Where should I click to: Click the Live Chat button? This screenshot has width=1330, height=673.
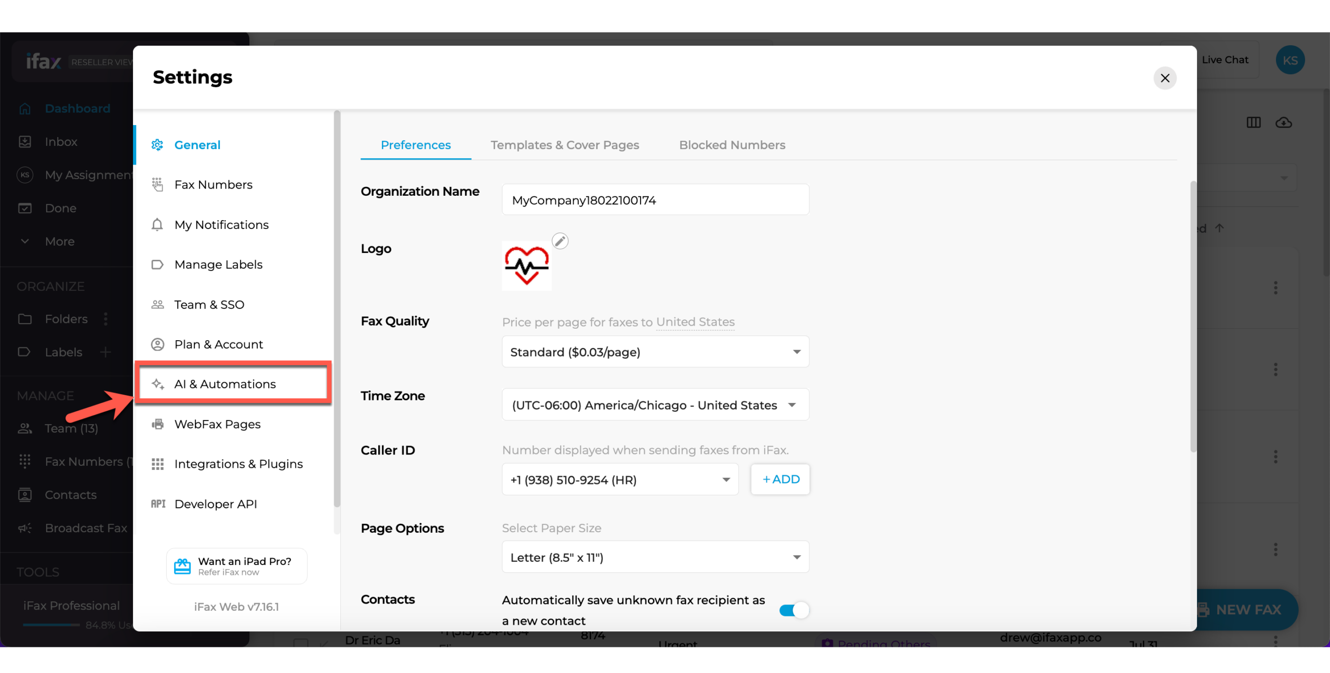coord(1225,60)
